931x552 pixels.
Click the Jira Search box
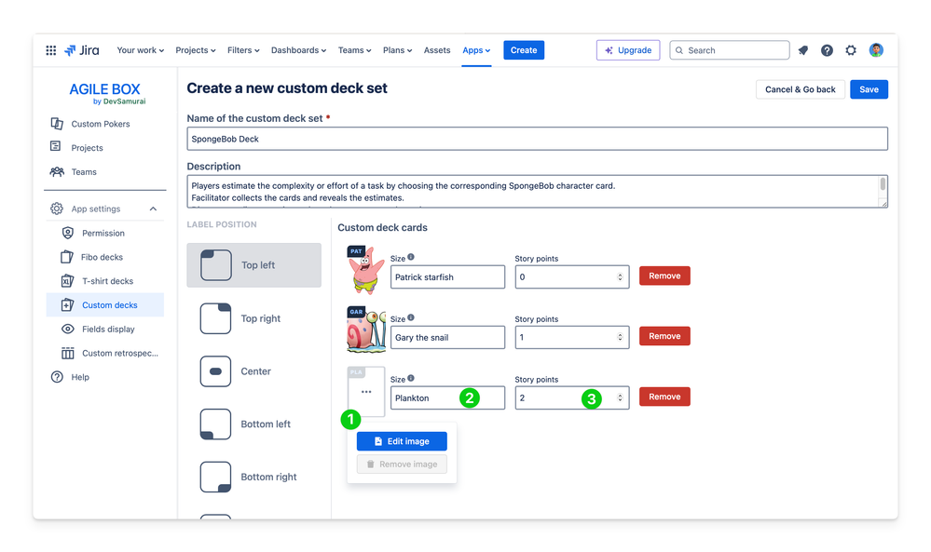pyautogui.click(x=729, y=50)
